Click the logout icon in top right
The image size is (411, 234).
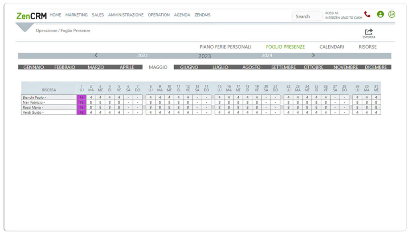391,14
